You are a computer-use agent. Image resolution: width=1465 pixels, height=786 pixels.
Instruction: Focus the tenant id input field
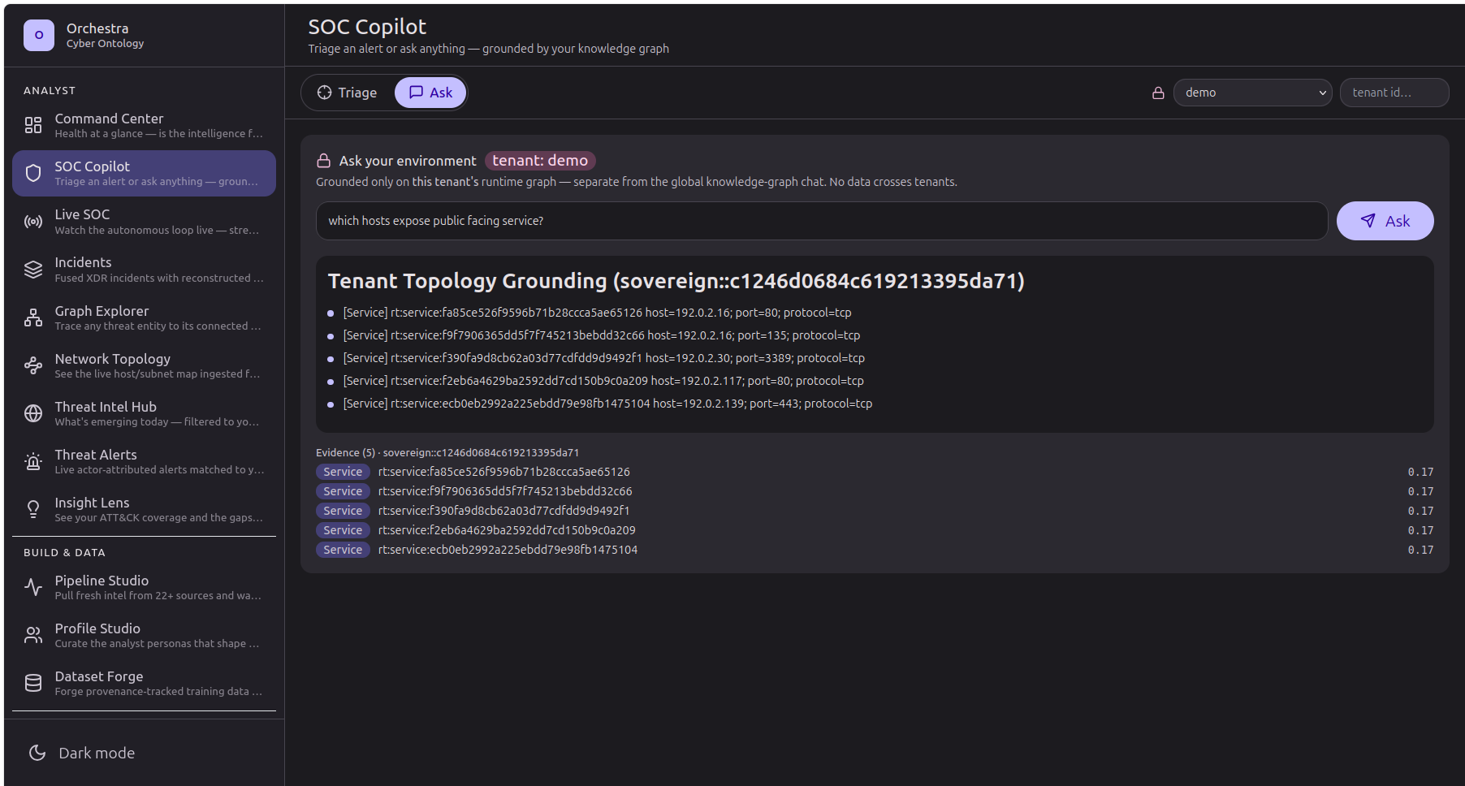tap(1394, 93)
